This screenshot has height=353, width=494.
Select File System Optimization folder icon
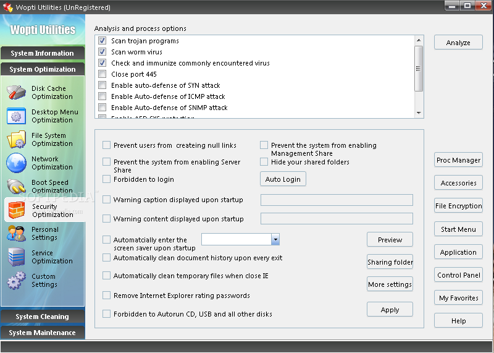(x=17, y=140)
